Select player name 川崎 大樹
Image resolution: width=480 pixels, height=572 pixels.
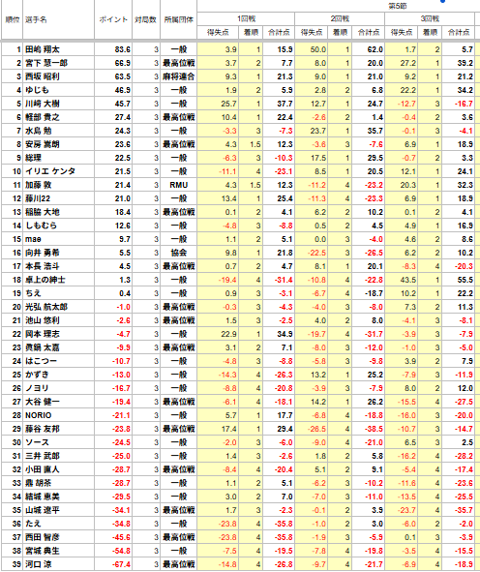[43, 104]
